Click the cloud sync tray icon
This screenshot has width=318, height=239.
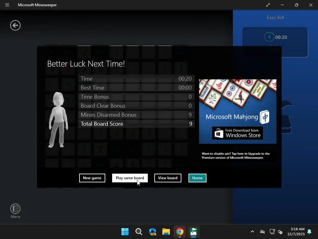(262, 232)
